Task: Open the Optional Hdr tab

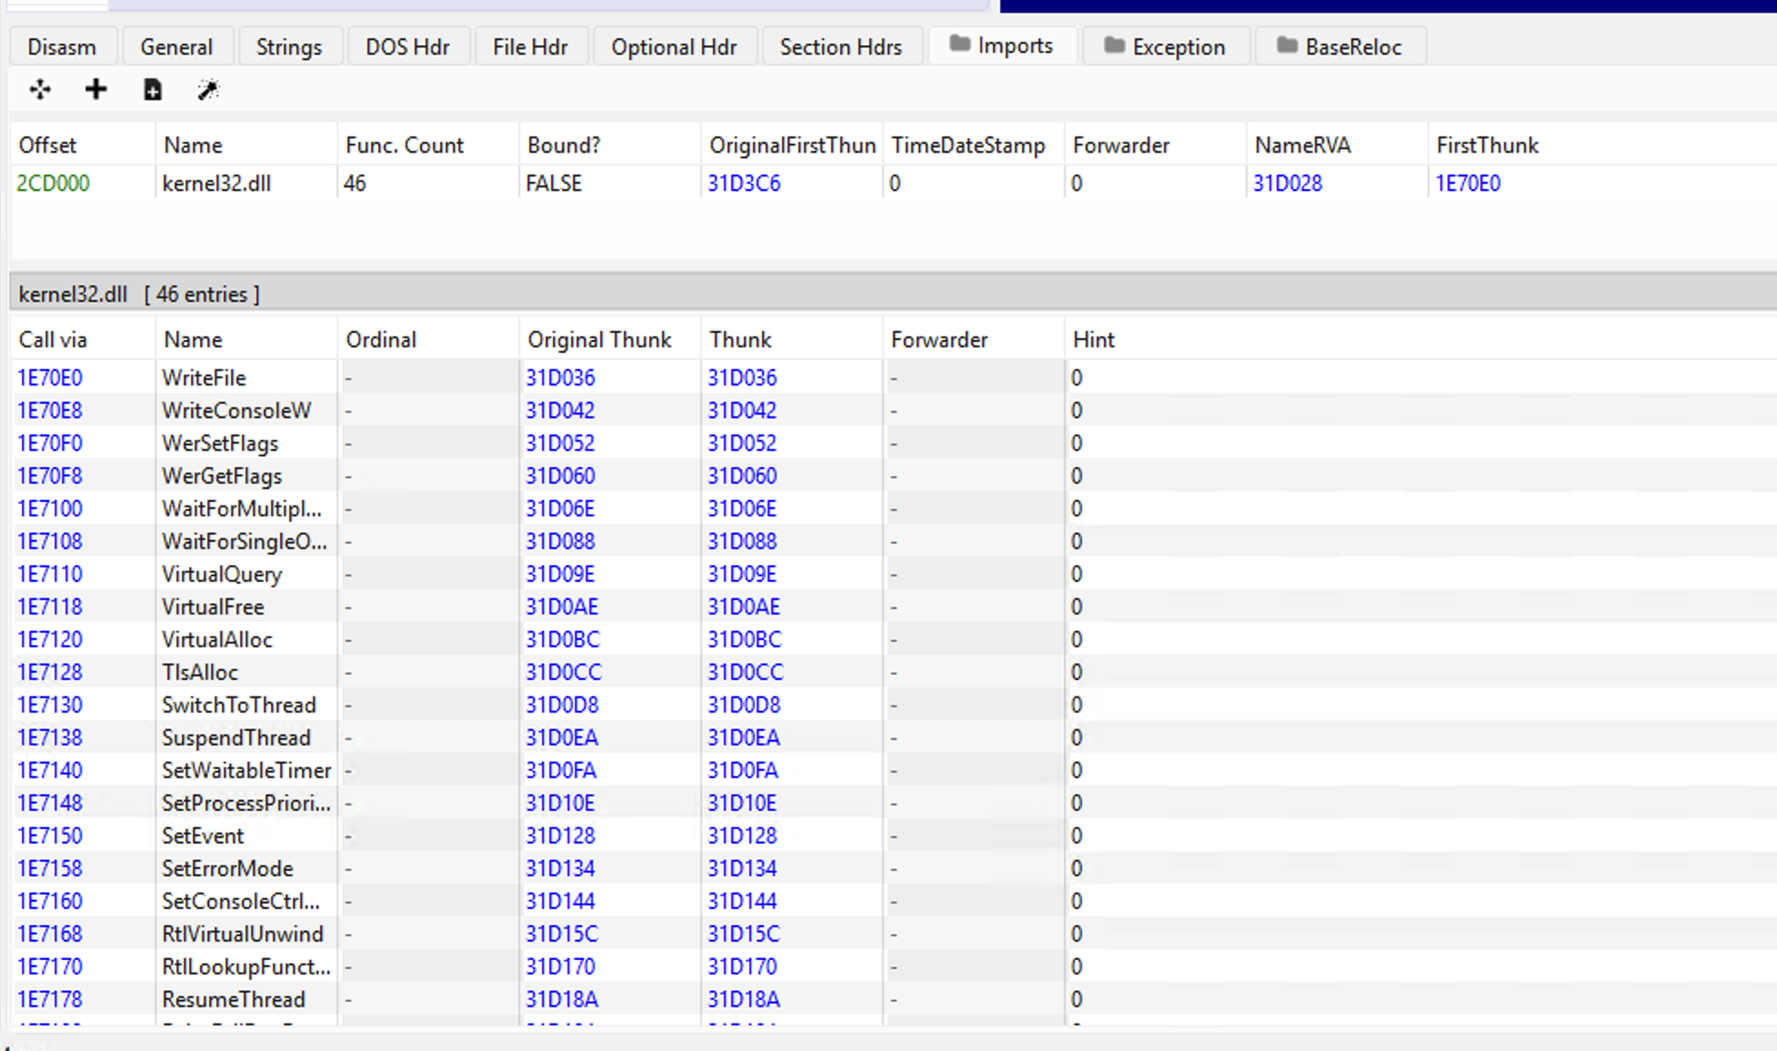Action: 673,46
